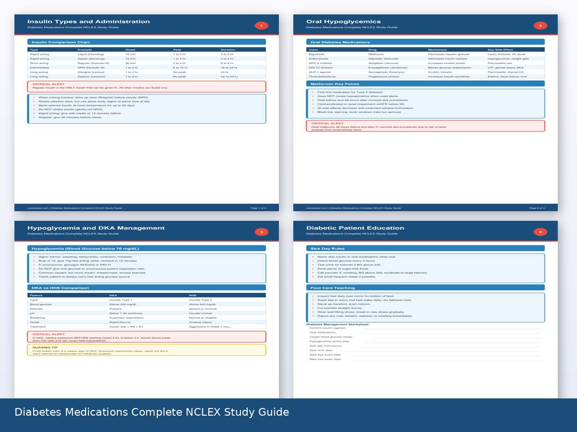Click the page 3 red number badge
The image size is (577, 432).
click(261, 232)
